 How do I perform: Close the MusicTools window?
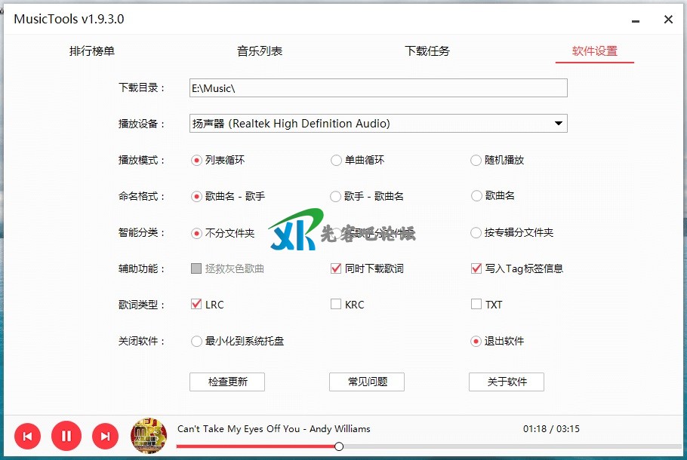668,20
